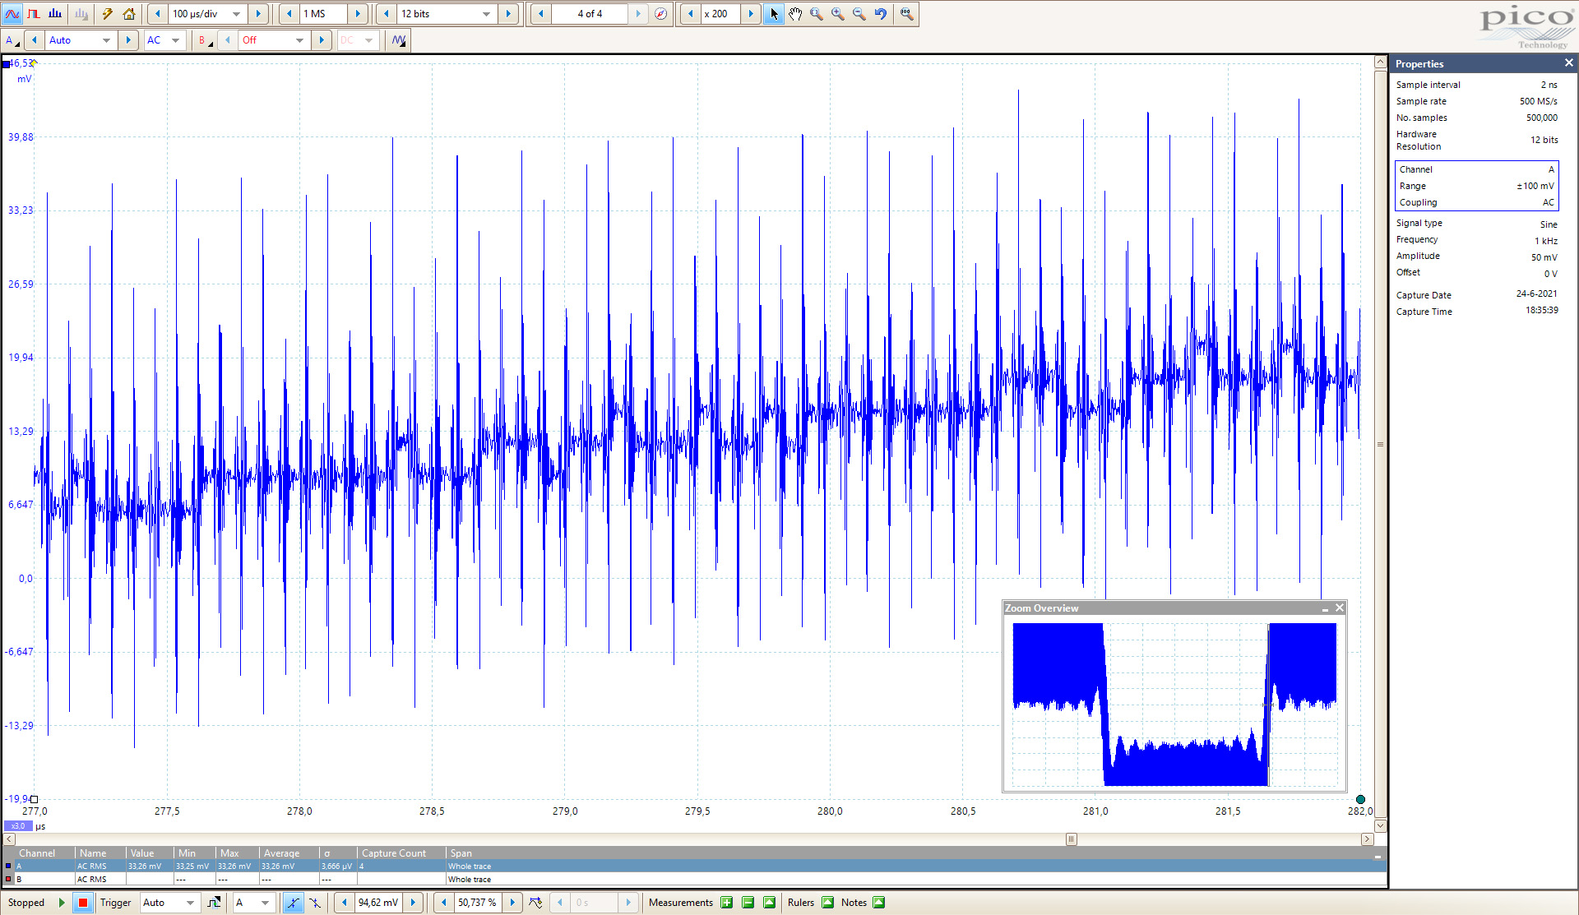Select Persistence mode icon
Image resolution: width=1579 pixels, height=915 pixels.
34,14
